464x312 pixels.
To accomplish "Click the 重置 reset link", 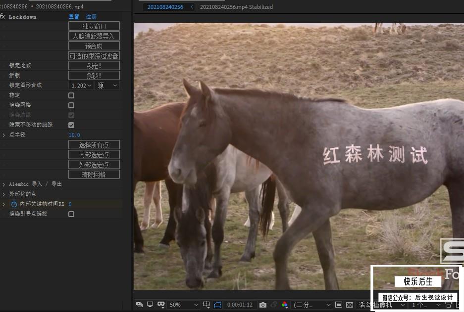I will point(74,17).
